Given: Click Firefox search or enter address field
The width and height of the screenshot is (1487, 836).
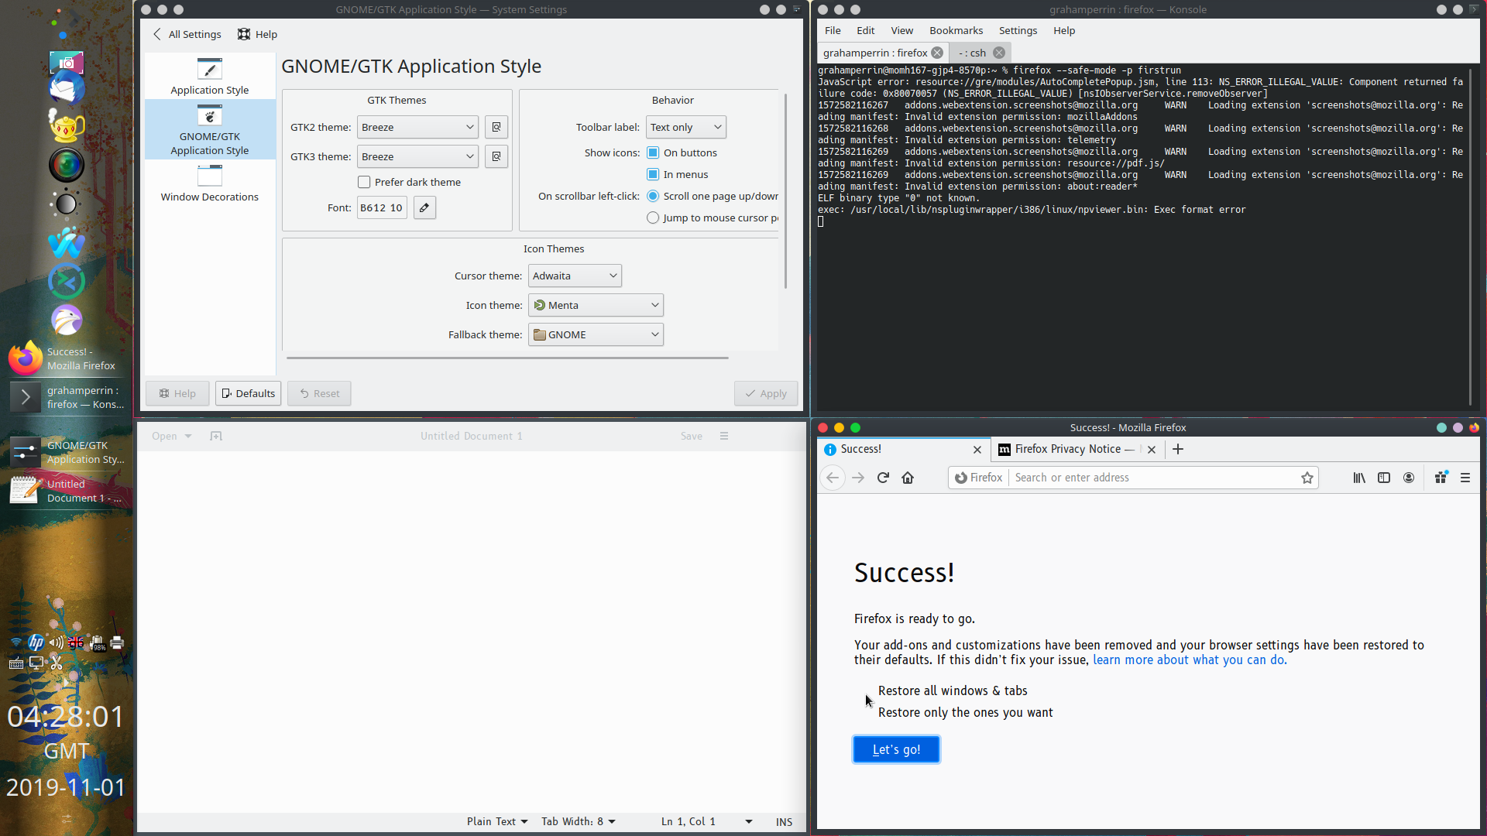Looking at the screenshot, I should tap(1154, 478).
